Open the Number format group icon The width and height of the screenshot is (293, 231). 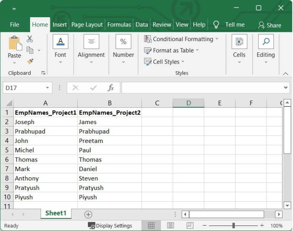coord(123,42)
